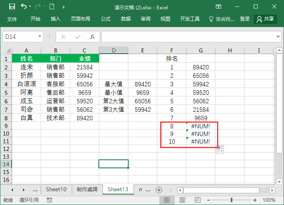The image size is (284, 205).
Task: Open the 审阅 ribbon tab
Action: click(146, 19)
